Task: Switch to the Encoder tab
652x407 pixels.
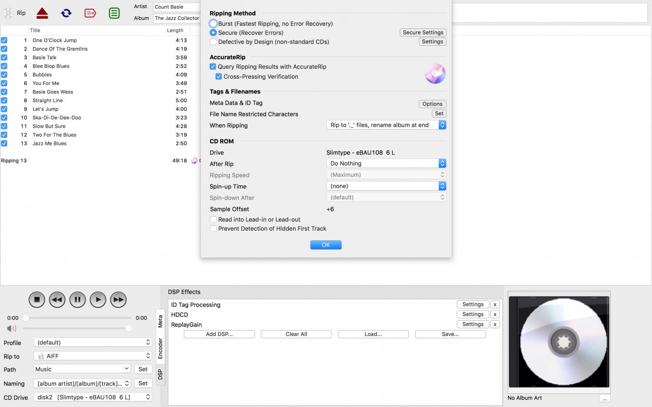Action: click(x=160, y=348)
